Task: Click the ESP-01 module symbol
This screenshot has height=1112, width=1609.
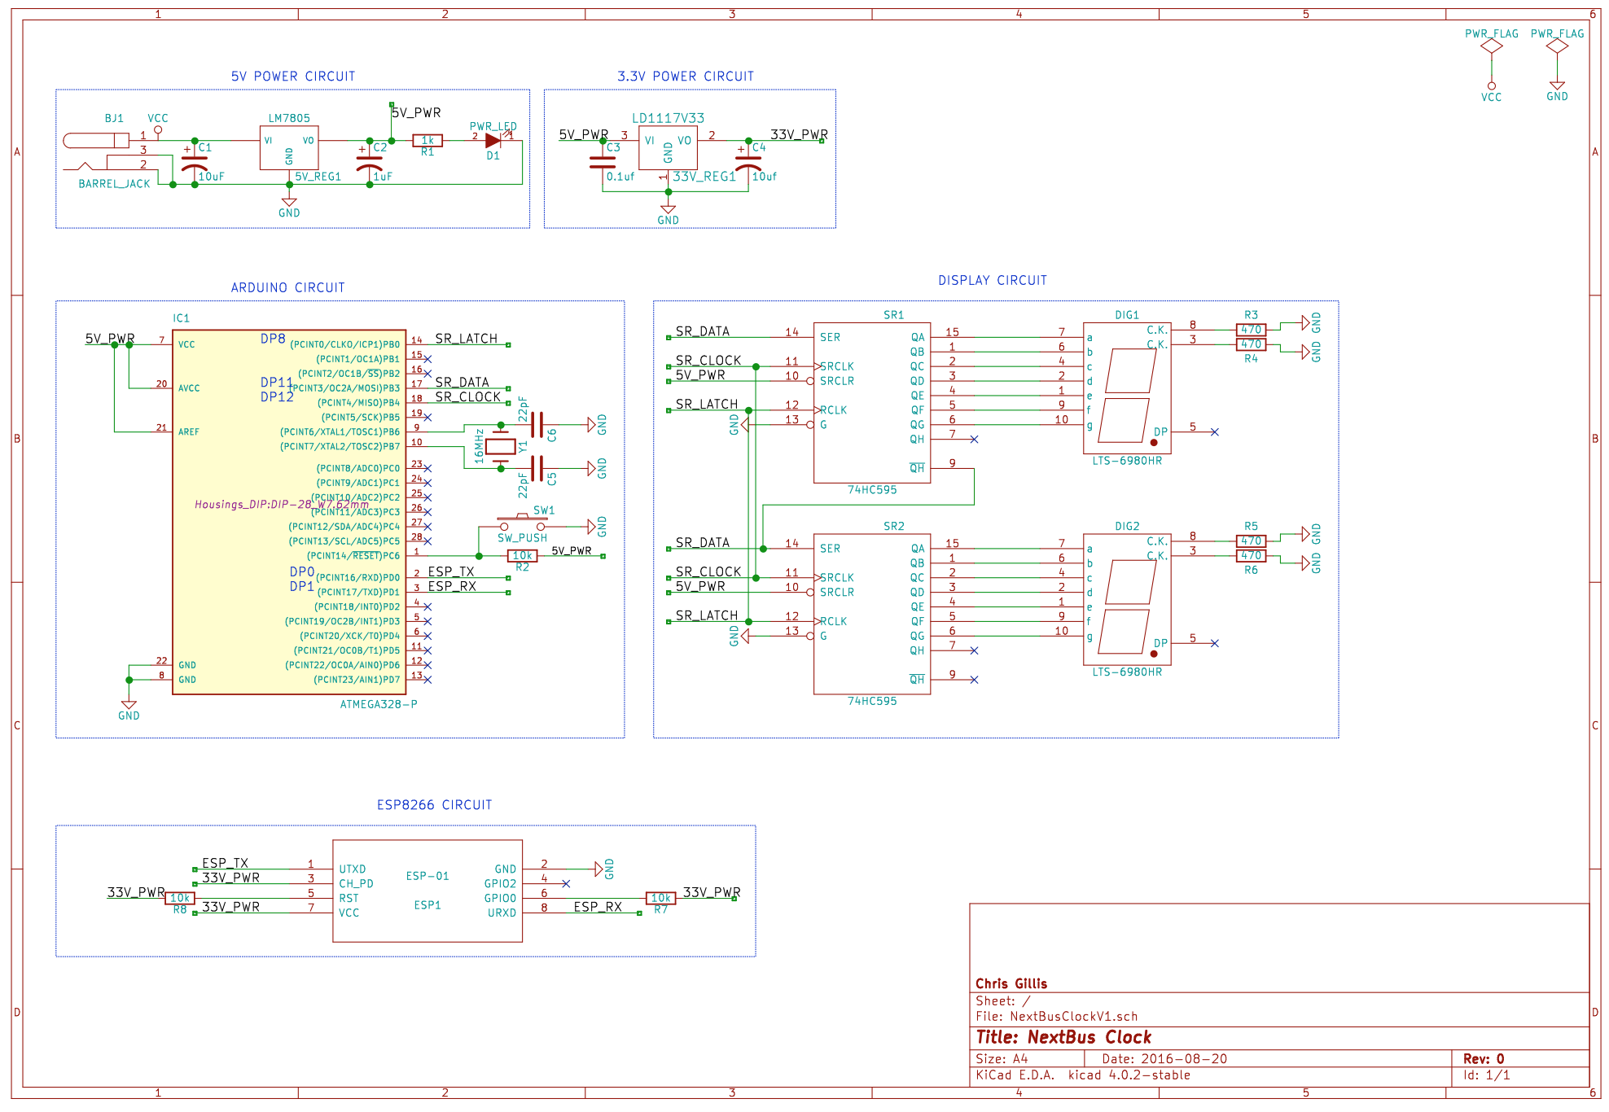Action: 427,891
